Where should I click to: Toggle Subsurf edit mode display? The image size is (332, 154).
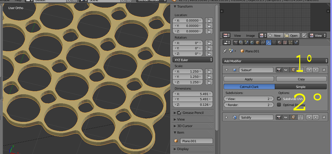(293, 70)
